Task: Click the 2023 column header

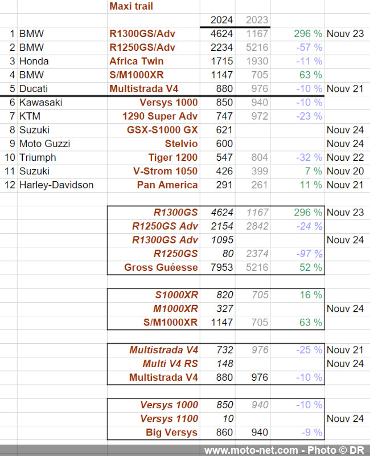Action: [x=257, y=20]
